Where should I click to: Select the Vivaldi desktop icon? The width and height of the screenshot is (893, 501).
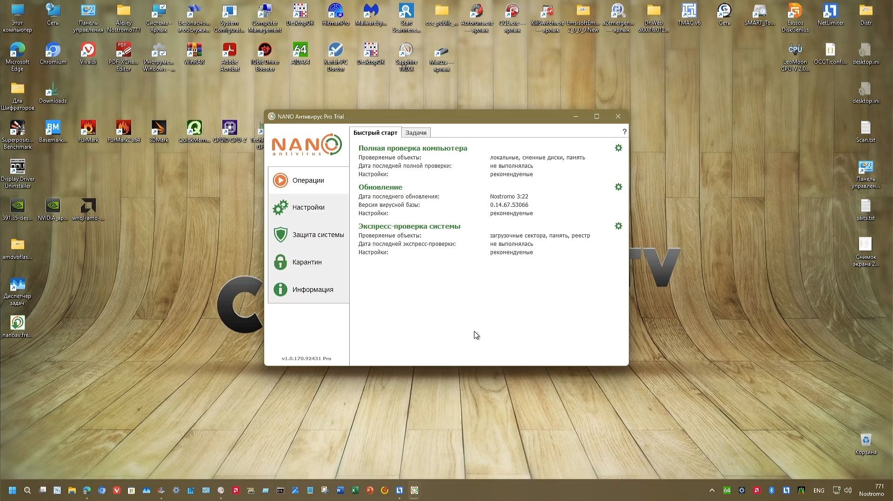point(88,53)
